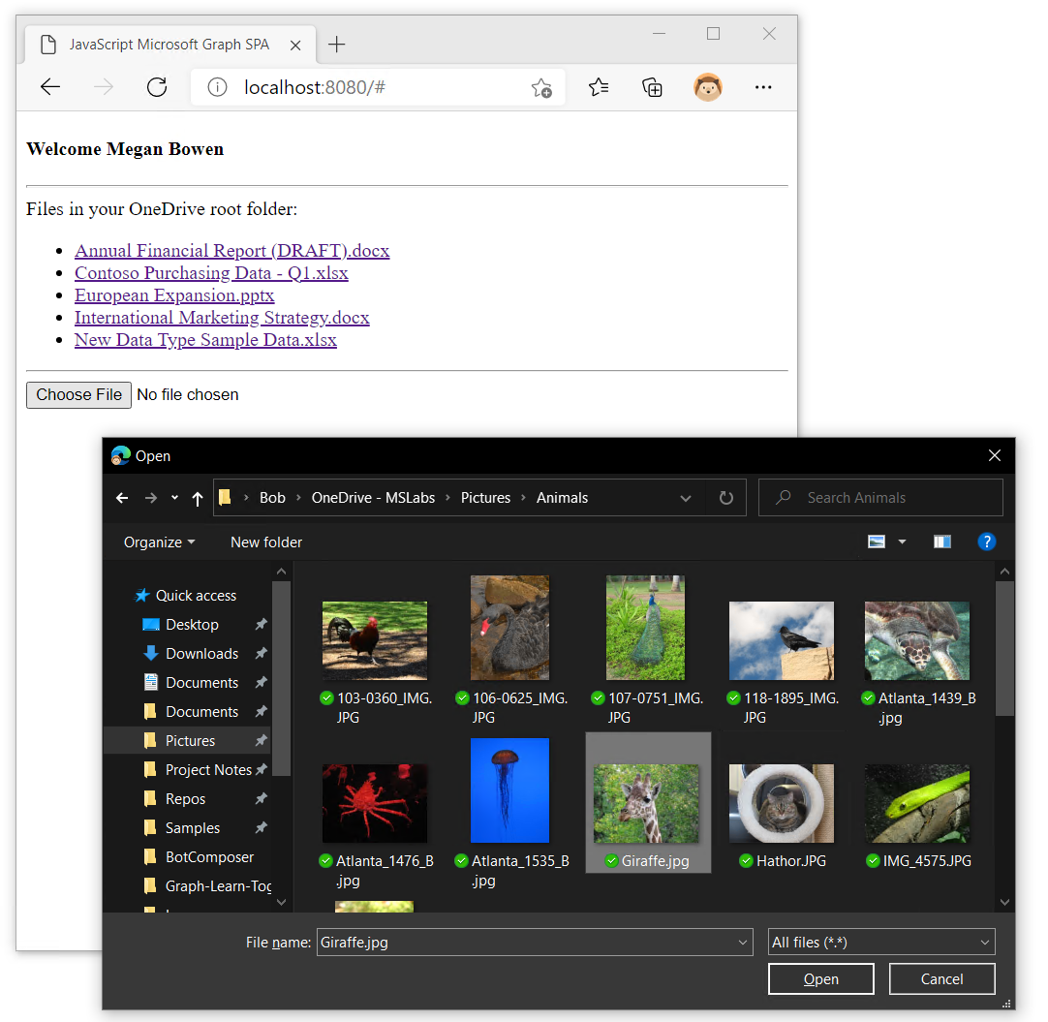This screenshot has height=1022, width=1048.
Task: Click the green sync badge on Giraffe.jpg
Action: click(x=611, y=860)
